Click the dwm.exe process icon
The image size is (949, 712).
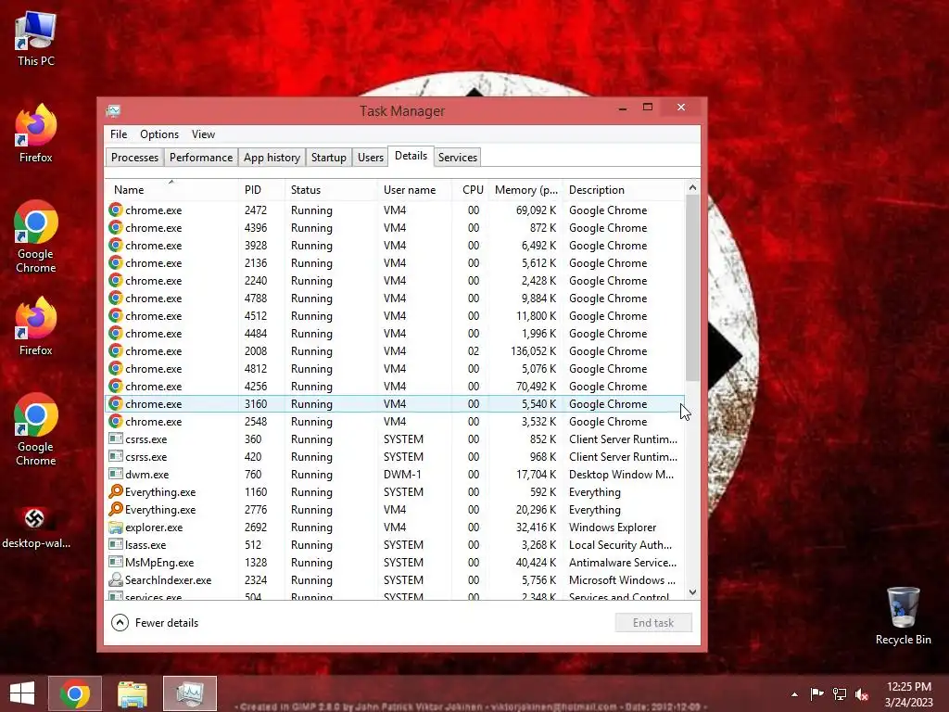[x=116, y=474]
